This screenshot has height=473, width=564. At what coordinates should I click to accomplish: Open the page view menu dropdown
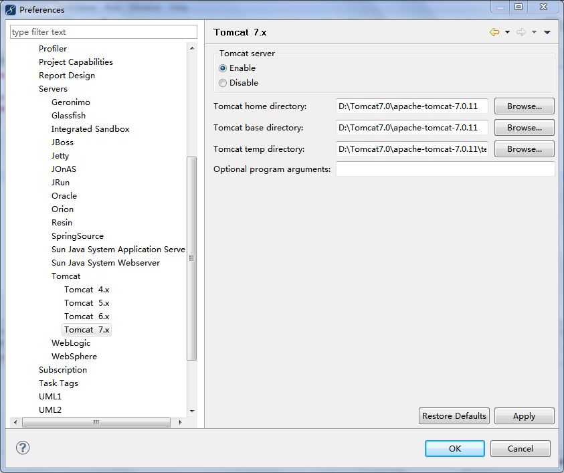[x=547, y=32]
